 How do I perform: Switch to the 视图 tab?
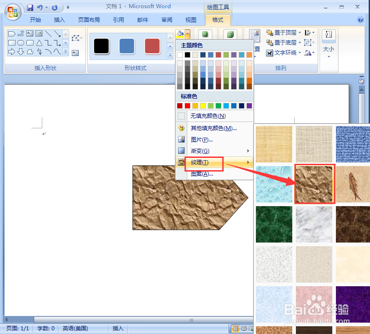[x=190, y=20]
